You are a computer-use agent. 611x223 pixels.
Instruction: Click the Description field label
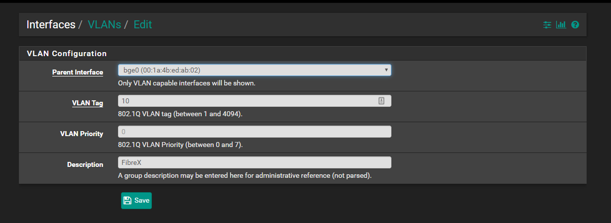click(x=85, y=164)
